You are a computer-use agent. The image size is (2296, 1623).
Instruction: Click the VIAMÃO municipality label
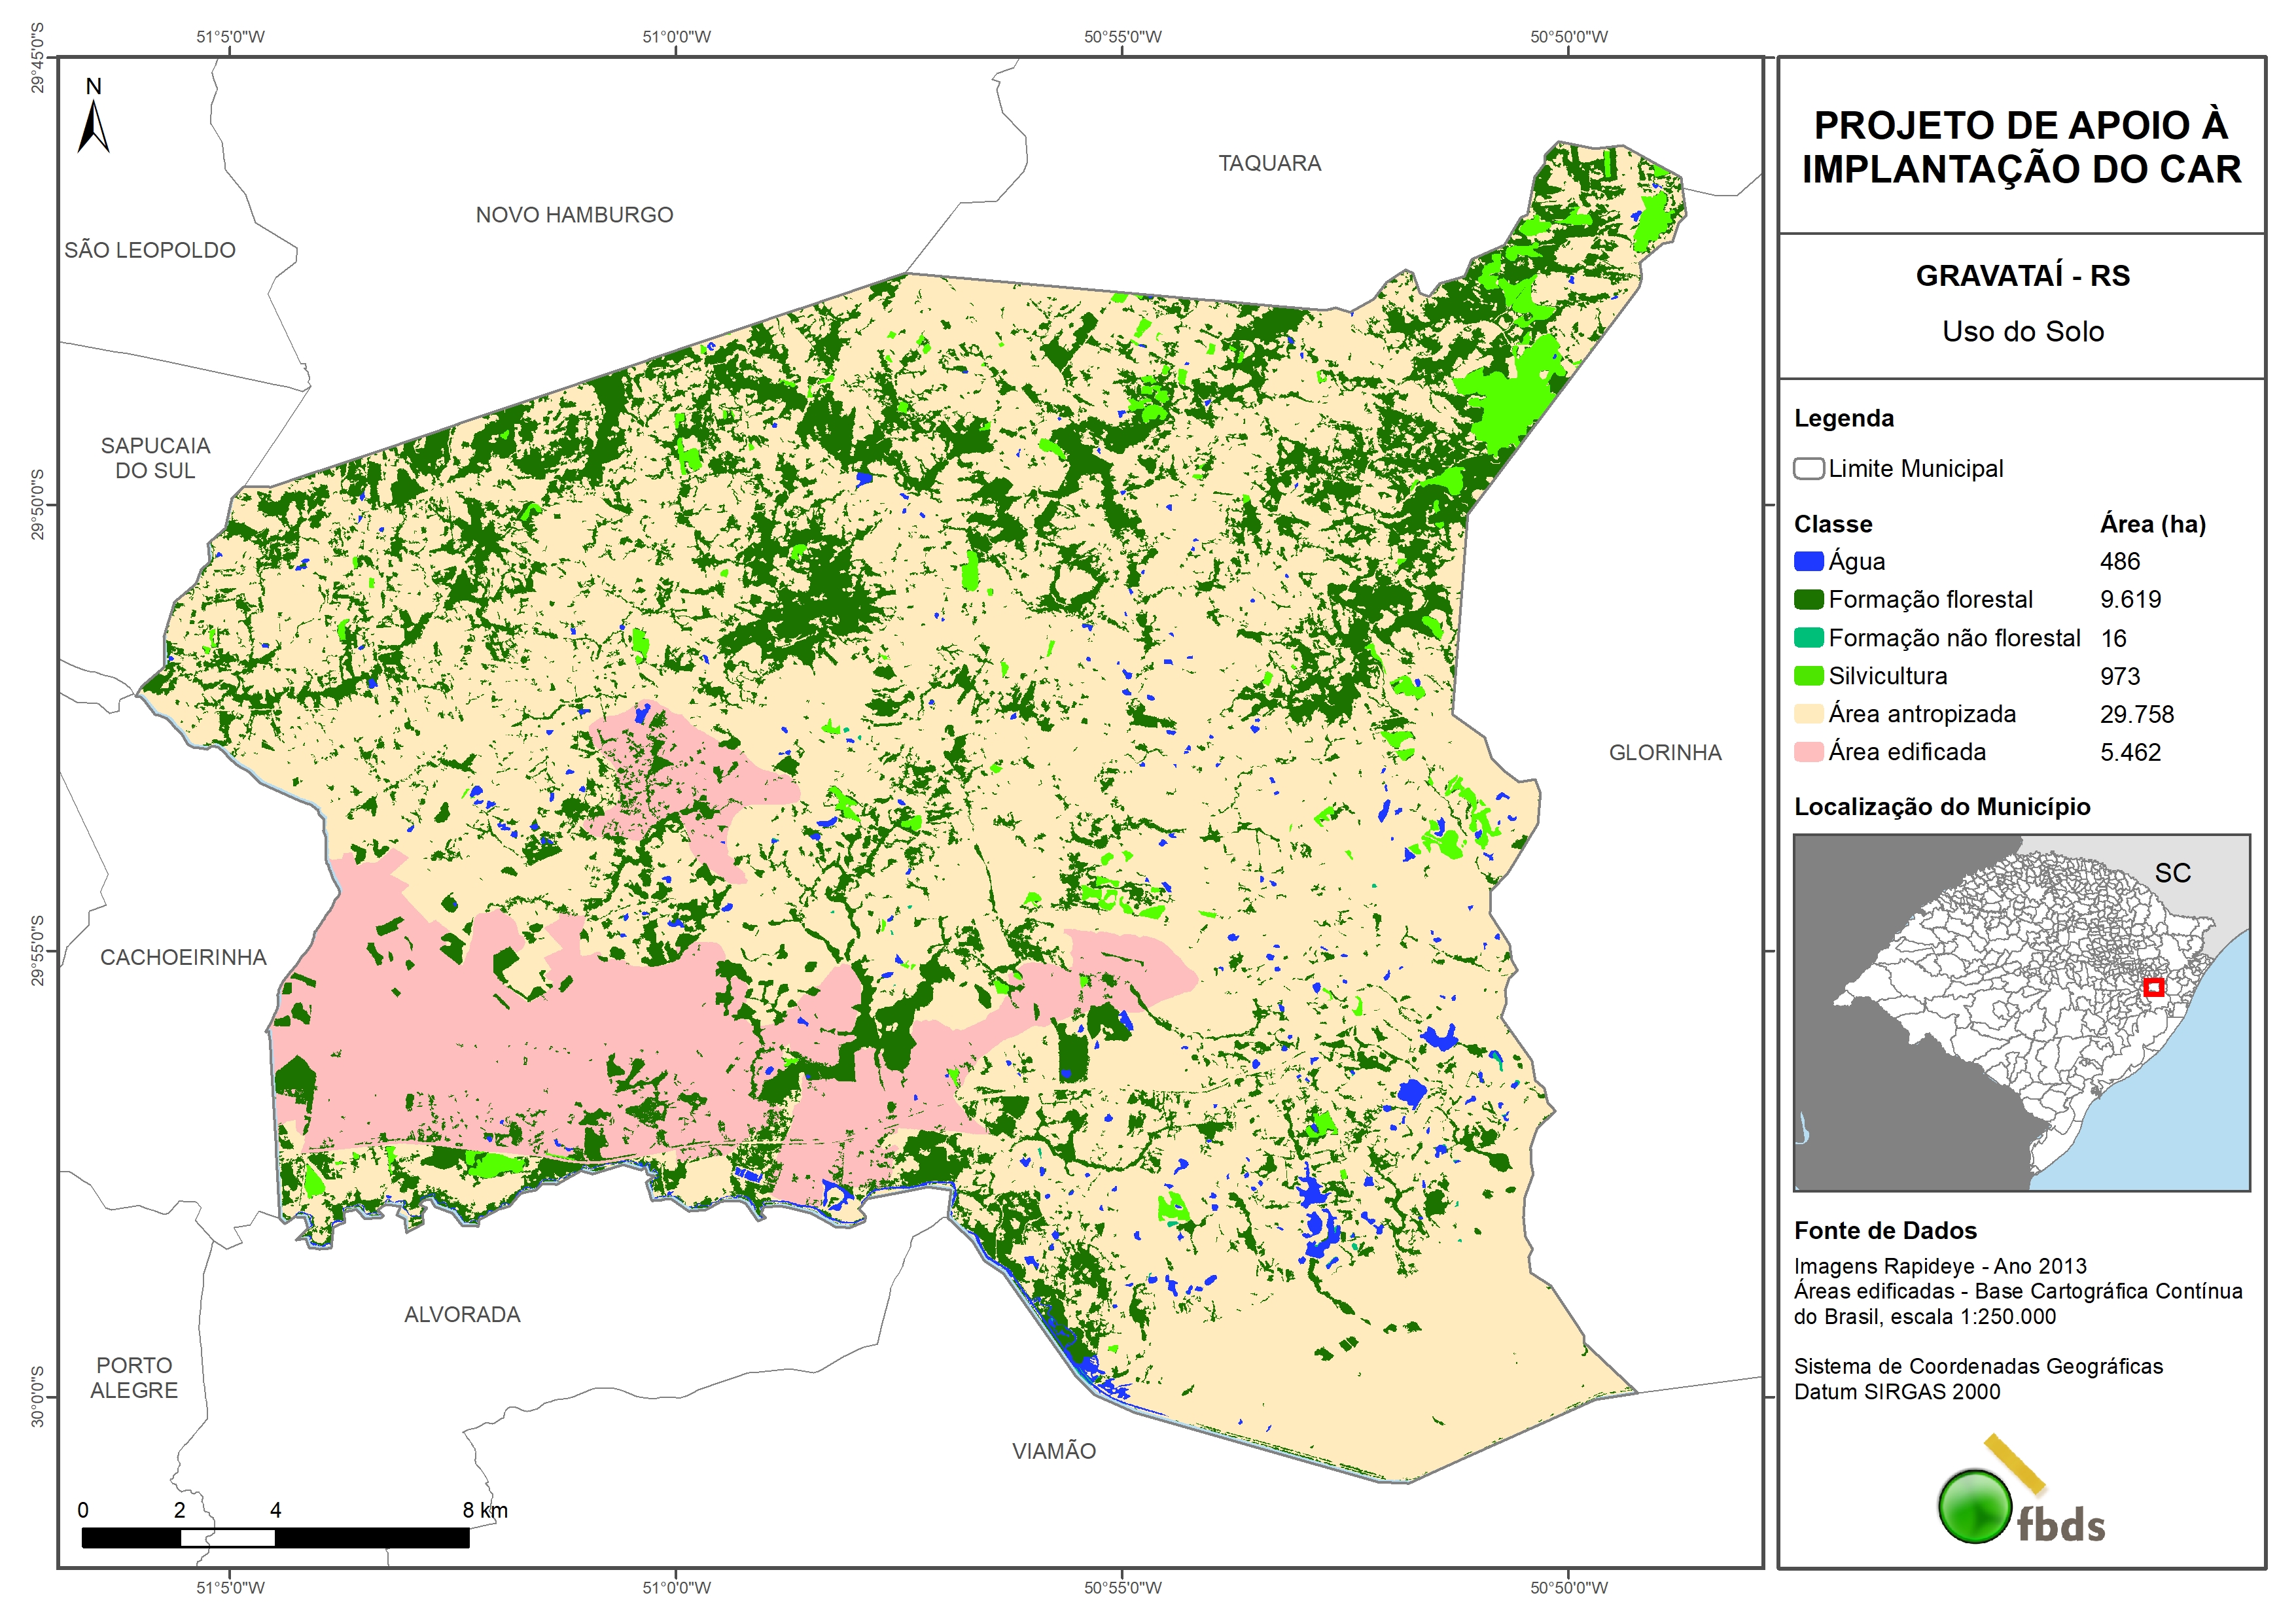(1053, 1451)
